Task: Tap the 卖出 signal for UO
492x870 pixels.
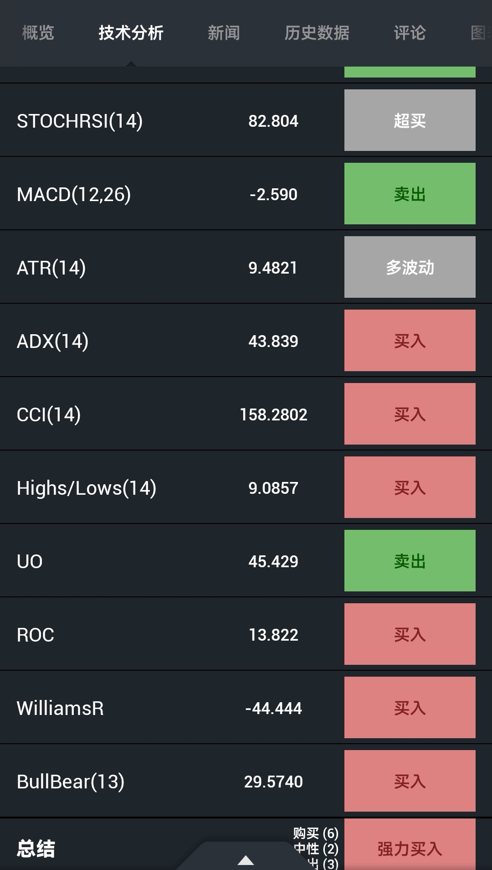Action: 410,561
